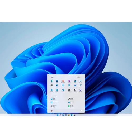Image resolution: width=132 pixels, height=132 pixels.
Task: Open the To Do checkmark app
Action: [81, 81]
